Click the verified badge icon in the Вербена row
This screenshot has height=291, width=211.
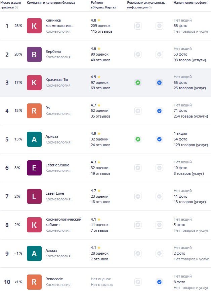click(x=159, y=54)
